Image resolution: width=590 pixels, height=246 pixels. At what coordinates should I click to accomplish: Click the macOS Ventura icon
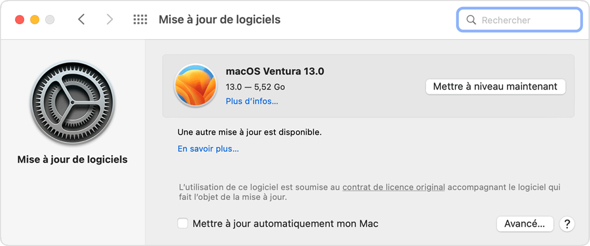(x=195, y=86)
